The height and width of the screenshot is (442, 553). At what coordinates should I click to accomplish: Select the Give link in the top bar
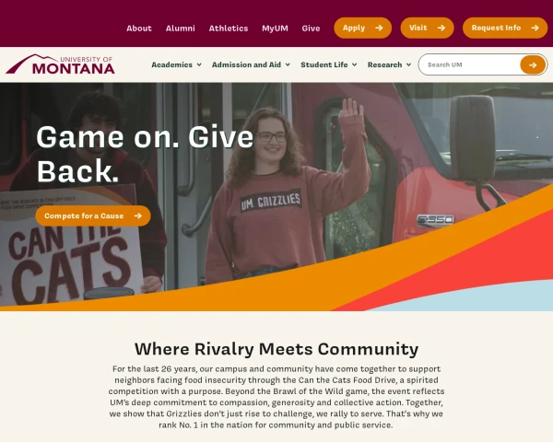coord(311,29)
